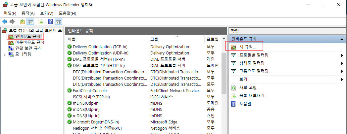Click the 모니터링 tree icon
This screenshot has width=347, height=134.
tap(11, 54)
